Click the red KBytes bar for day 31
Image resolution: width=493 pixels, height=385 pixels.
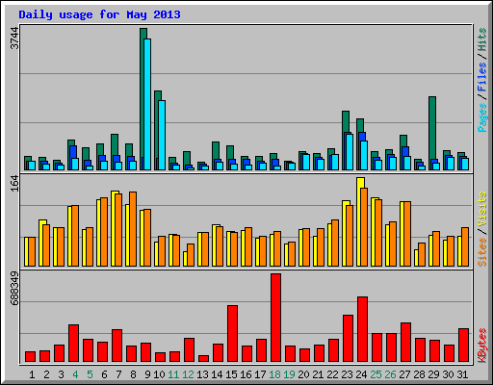(x=463, y=345)
